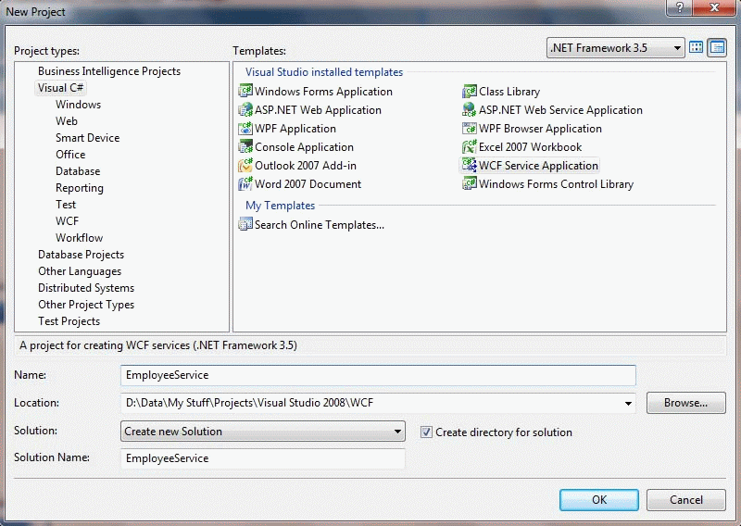
Task: Click the Console Application template label
Action: [x=304, y=147]
